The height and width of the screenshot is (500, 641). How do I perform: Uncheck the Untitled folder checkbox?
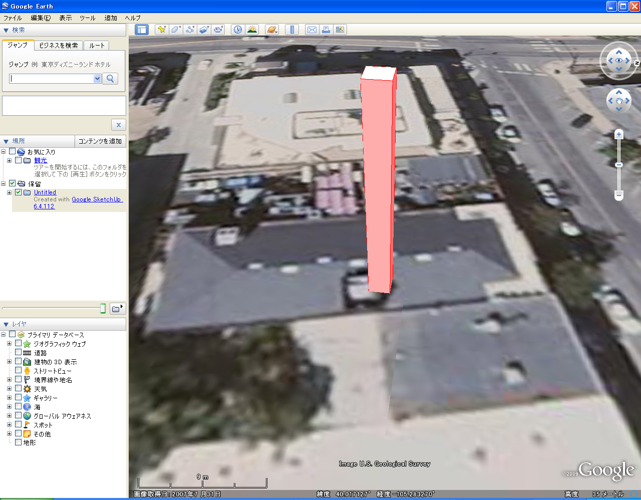click(x=19, y=192)
